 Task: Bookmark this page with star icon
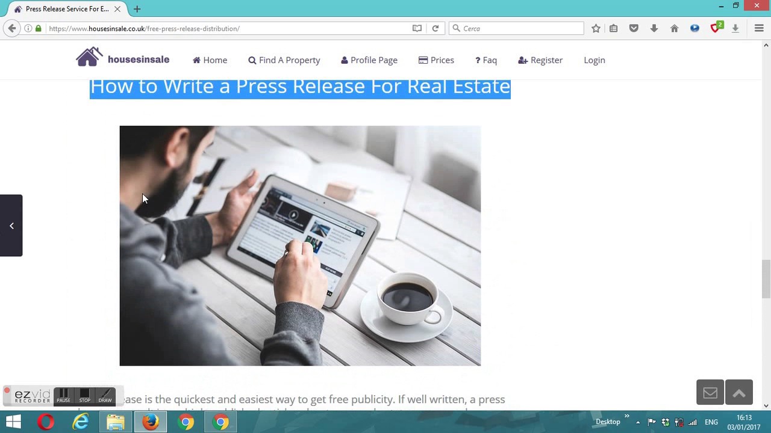(596, 28)
